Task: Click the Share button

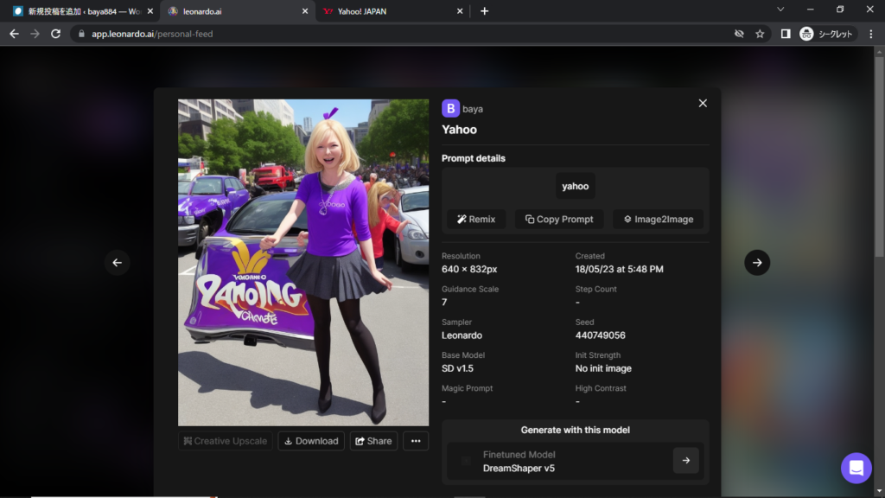Action: [373, 441]
